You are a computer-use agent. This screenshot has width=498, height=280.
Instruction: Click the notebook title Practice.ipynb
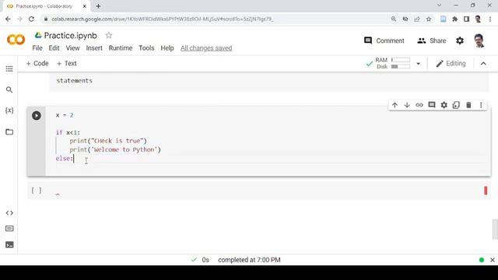pyautogui.click(x=71, y=36)
